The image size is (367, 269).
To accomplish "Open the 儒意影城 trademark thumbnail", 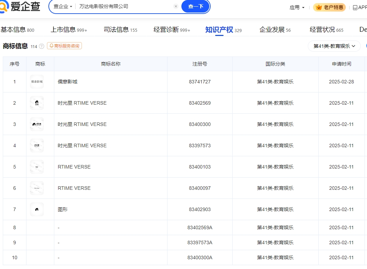I will coord(37,82).
